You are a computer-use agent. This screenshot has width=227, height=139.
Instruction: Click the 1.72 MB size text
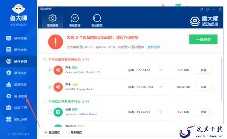coord(183,112)
